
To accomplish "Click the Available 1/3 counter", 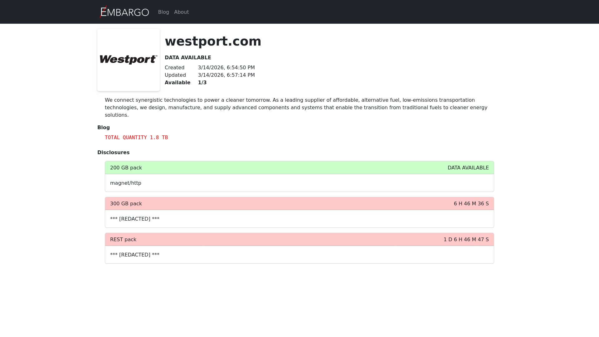I will (202, 82).
